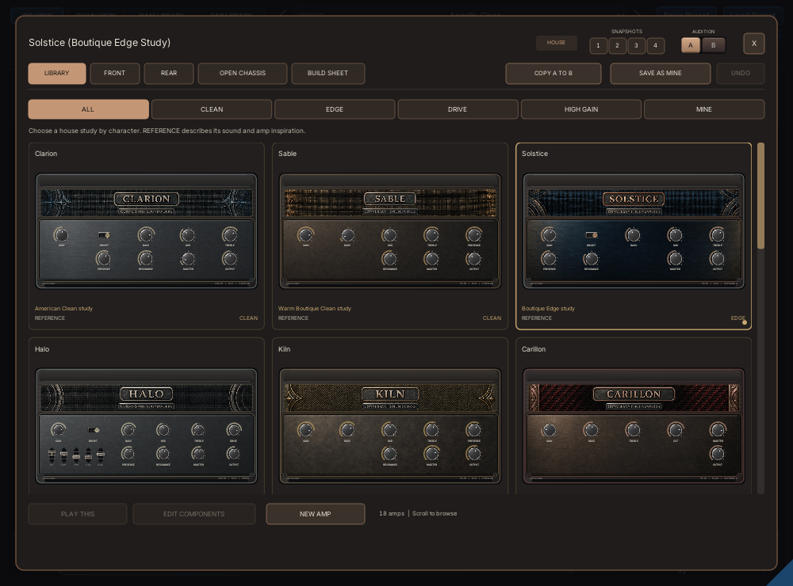Click Clarion's Reference label
This screenshot has height=586, width=793.
tap(49, 318)
